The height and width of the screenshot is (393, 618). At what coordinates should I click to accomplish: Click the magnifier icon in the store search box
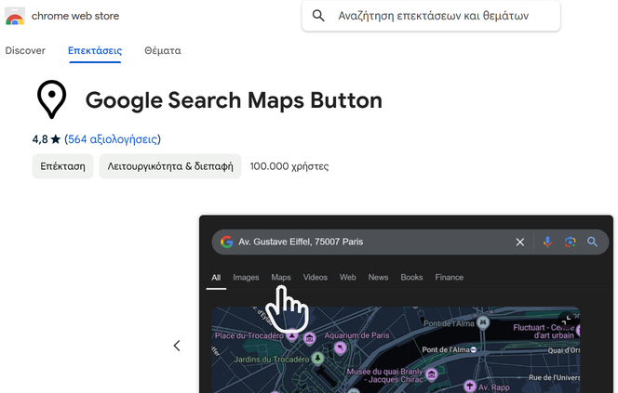click(x=318, y=16)
